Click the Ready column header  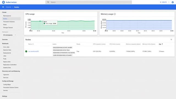78,44
